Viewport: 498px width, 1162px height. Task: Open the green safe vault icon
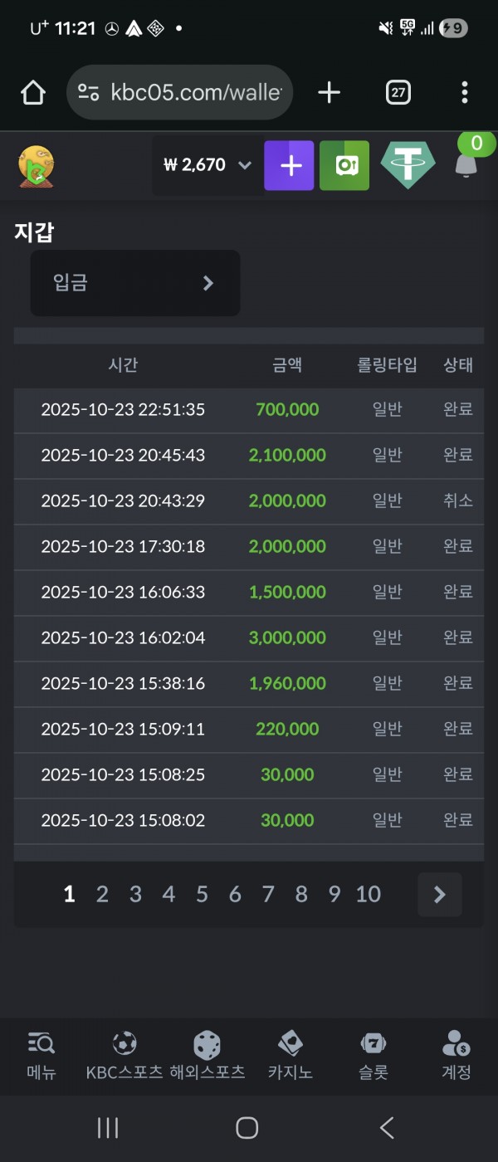tap(344, 165)
